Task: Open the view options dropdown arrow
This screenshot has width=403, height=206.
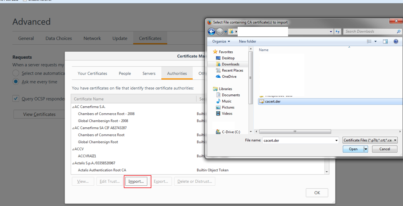Action: pos(375,41)
